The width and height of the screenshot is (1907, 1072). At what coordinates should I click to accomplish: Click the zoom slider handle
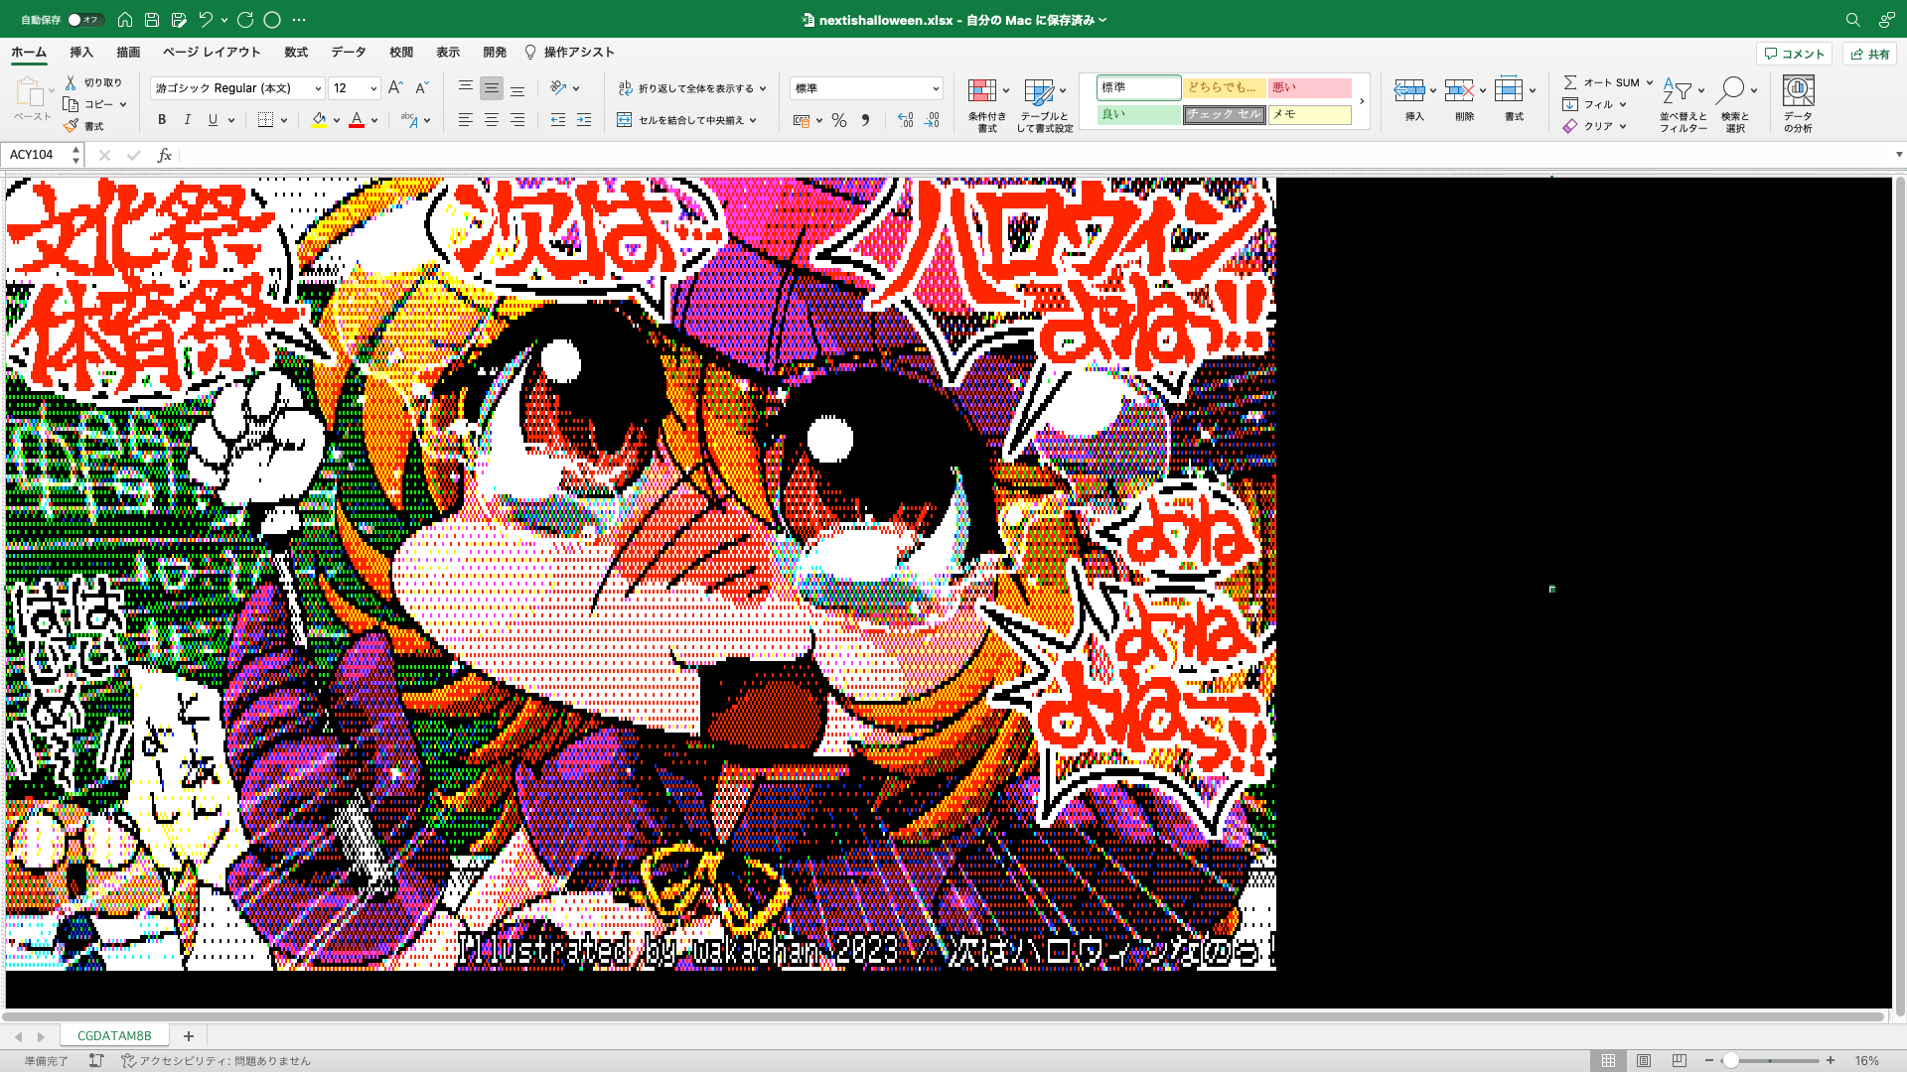pos(1730,1060)
